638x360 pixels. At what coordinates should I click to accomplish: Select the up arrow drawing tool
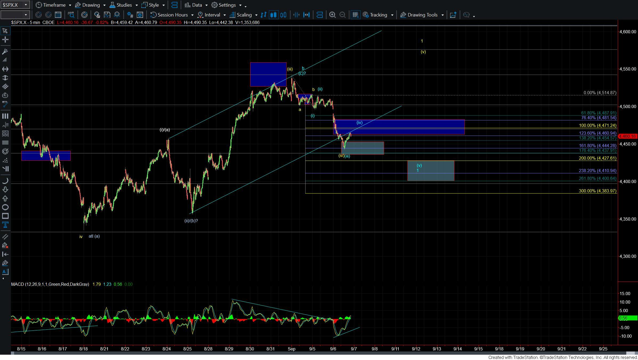pos(5,198)
